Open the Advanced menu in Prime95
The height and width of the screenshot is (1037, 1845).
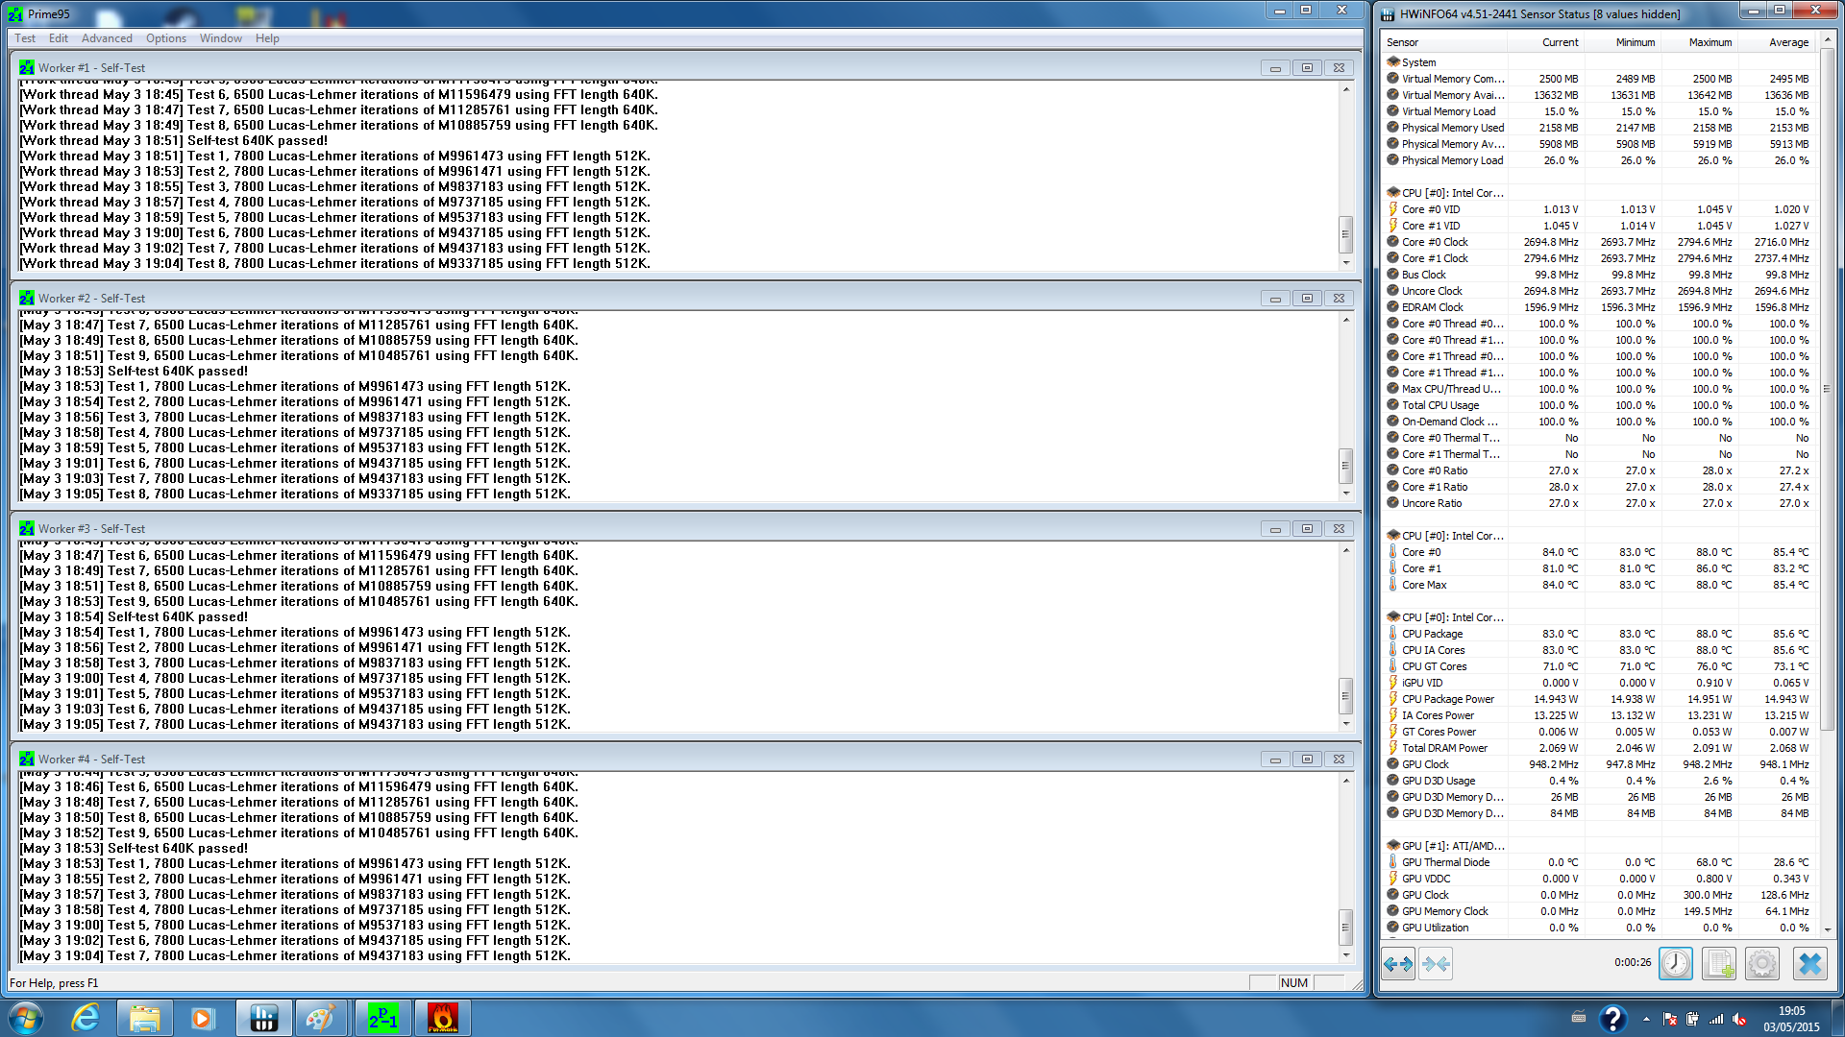107,38
